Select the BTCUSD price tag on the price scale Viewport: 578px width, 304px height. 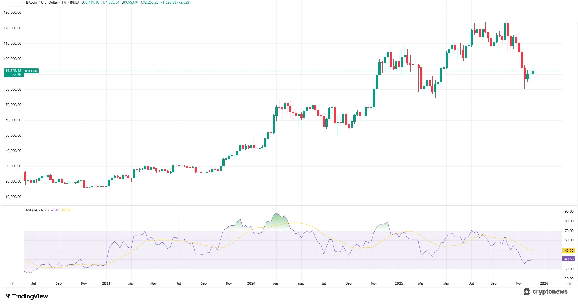[x=31, y=71]
